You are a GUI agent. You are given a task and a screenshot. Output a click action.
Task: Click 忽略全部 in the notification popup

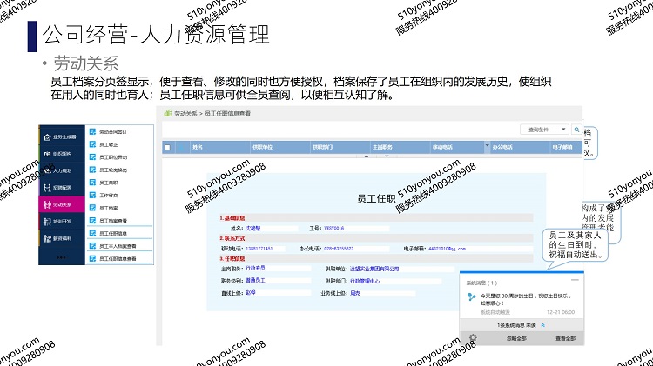tap(516, 337)
